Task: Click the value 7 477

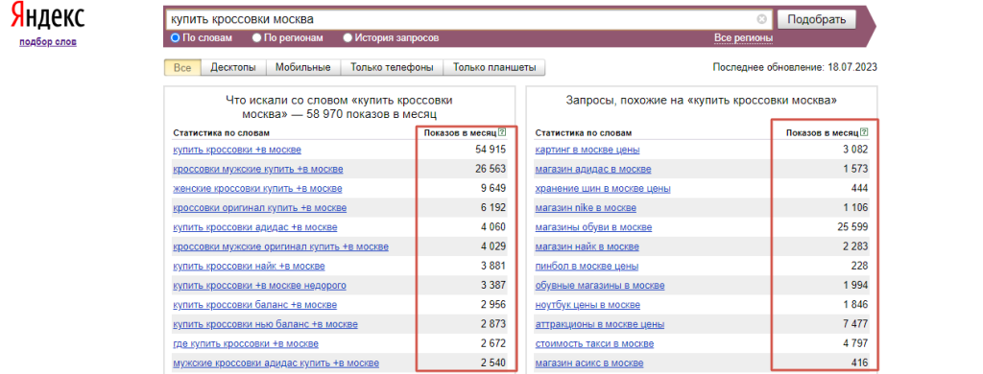Action: pos(855,324)
